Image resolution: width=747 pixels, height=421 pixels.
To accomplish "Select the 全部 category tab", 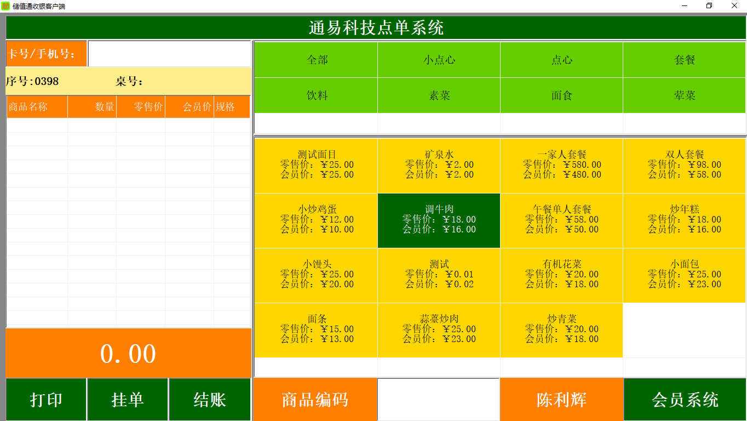I will point(316,60).
